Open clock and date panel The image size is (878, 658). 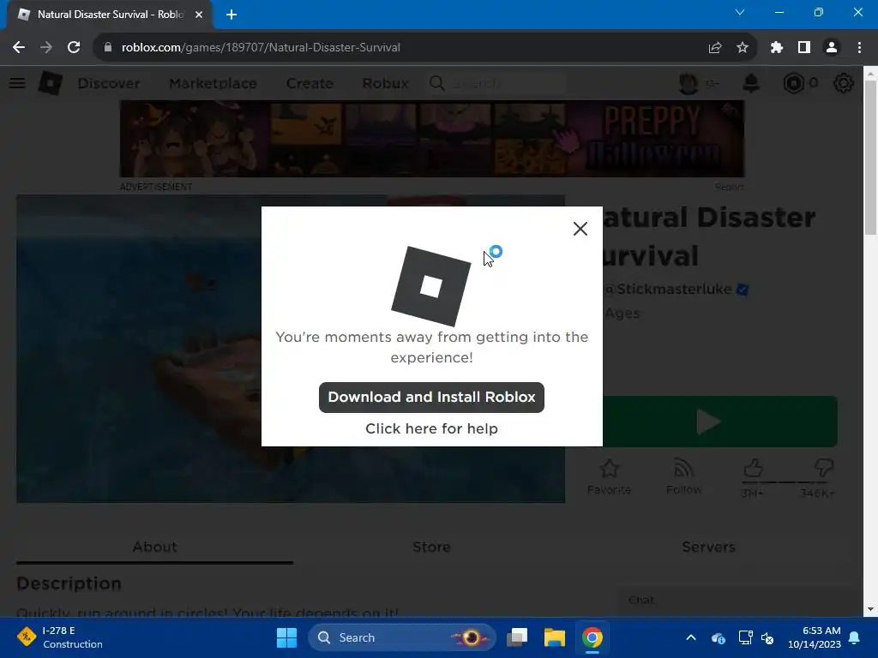coord(815,637)
